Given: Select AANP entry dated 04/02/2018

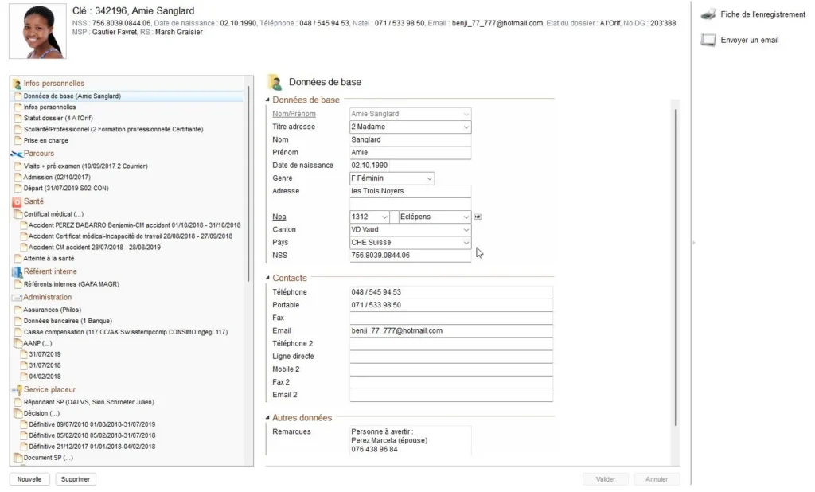Looking at the screenshot, I should pos(45,377).
